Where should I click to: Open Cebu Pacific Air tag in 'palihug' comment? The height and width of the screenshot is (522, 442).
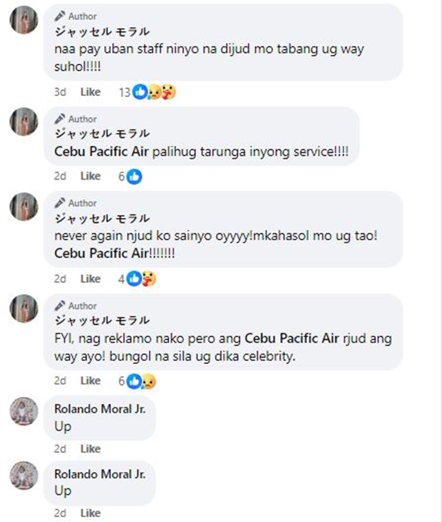[x=101, y=151]
